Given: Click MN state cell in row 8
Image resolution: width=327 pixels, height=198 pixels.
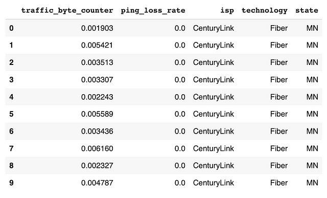Looking at the screenshot, I should [312, 166].
